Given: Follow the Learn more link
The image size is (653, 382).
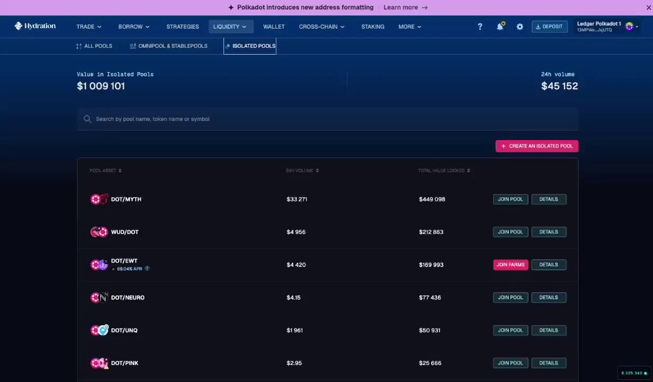Looking at the screenshot, I should pos(406,8).
